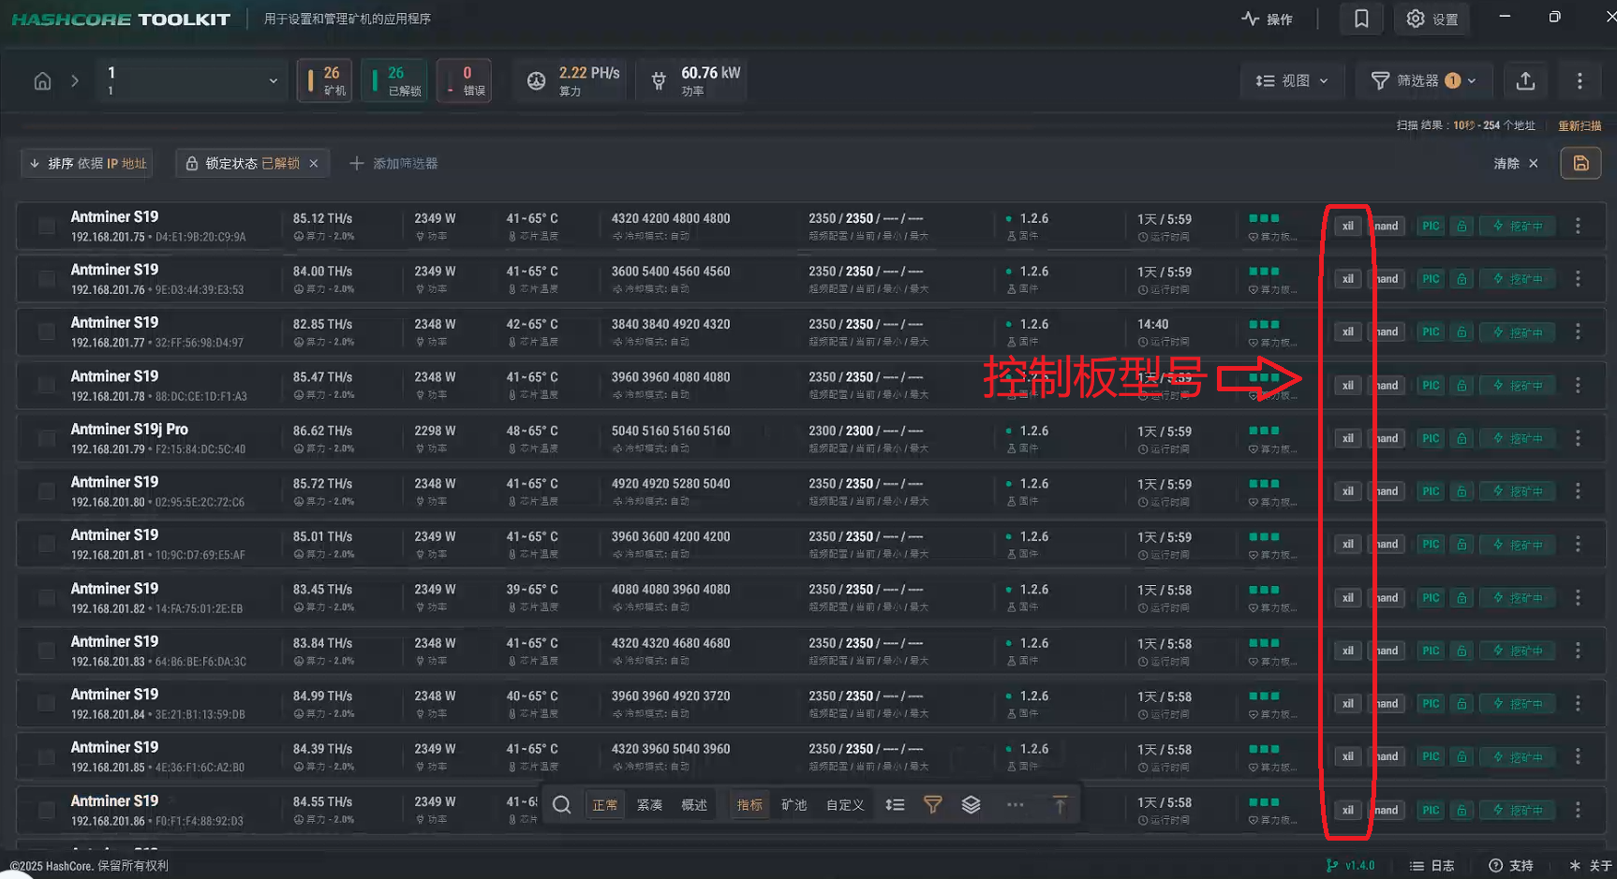Click the unlock icon for 192.168.201.79
The image size is (1617, 879).
[x=1461, y=438]
